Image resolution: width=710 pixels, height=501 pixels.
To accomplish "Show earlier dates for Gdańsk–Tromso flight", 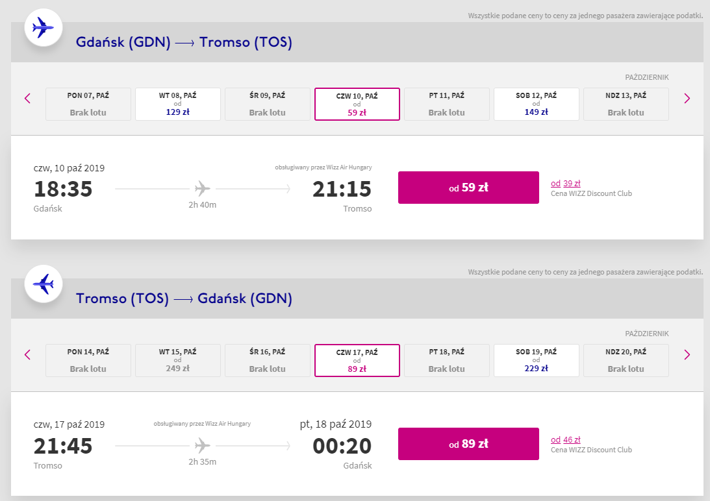I will [27, 99].
